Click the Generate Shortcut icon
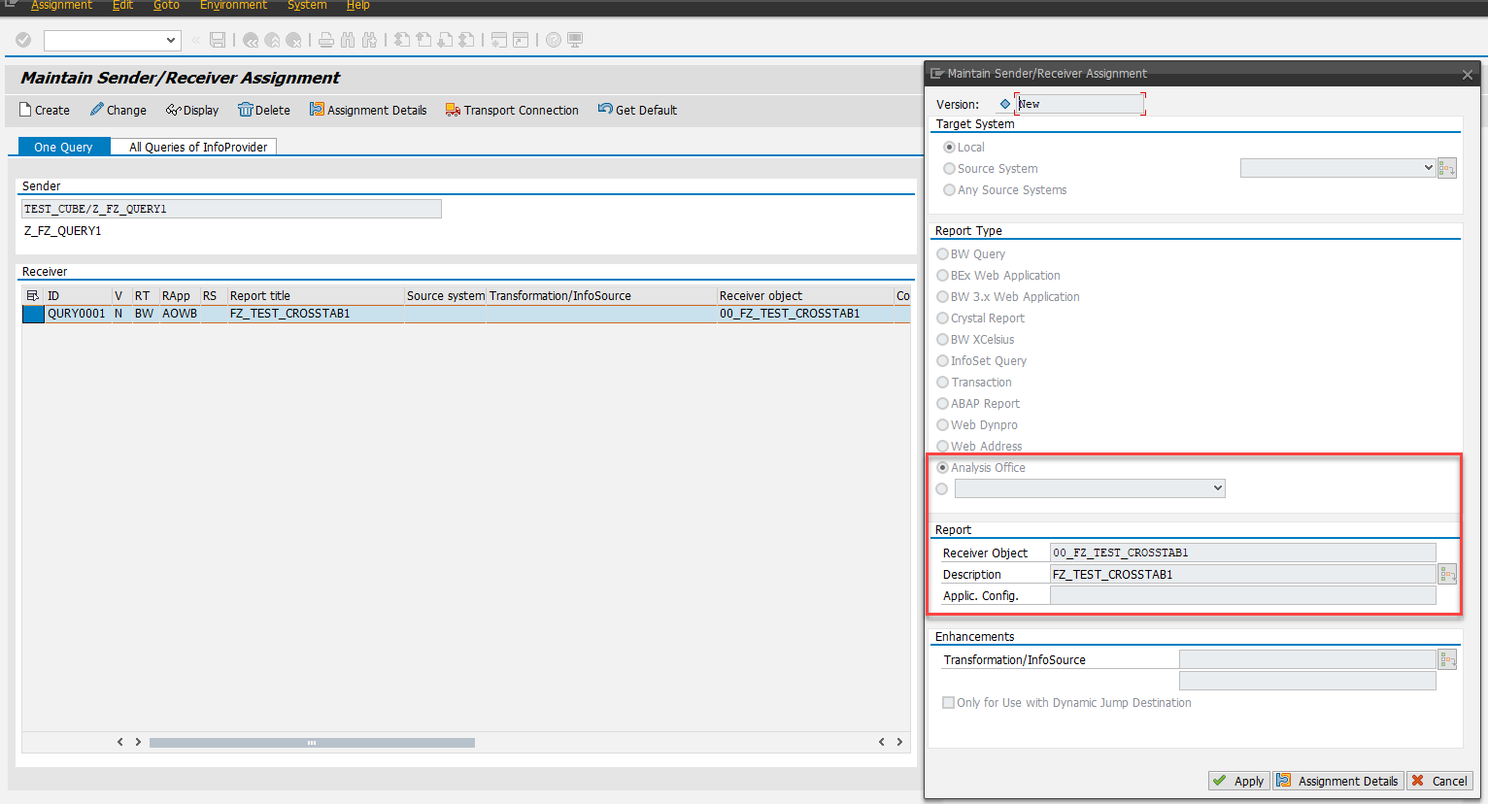 coord(521,40)
